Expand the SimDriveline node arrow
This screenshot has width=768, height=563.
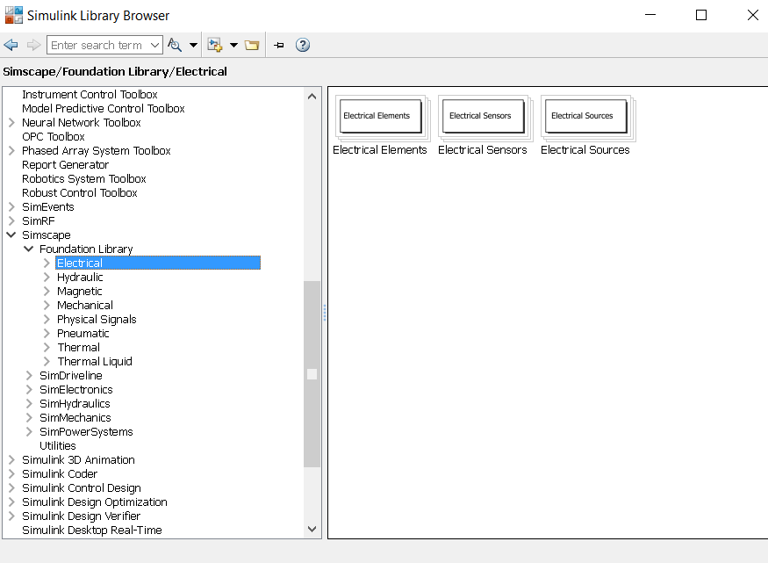[29, 375]
